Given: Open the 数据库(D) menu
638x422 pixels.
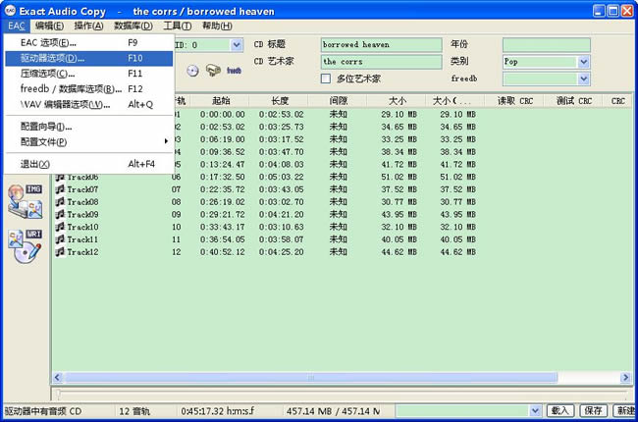Looking at the screenshot, I should coord(133,26).
